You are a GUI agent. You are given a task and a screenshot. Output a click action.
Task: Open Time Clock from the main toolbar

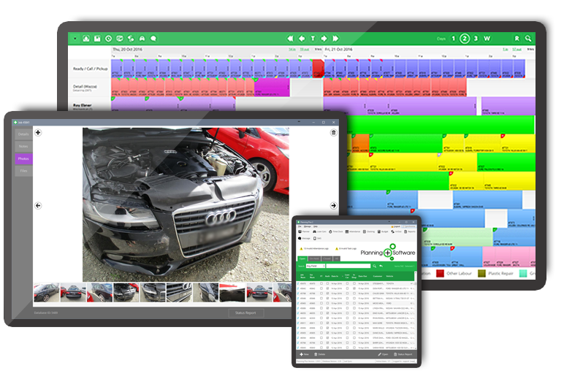coord(335,231)
